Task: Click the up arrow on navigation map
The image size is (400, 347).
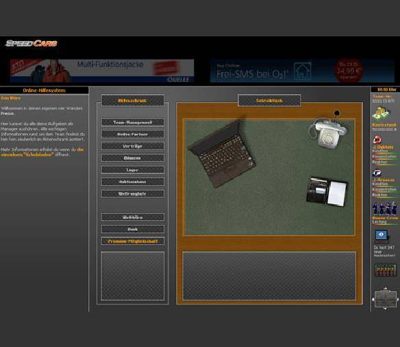Action: (x=386, y=289)
